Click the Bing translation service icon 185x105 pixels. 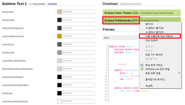pyautogui.click(x=142, y=65)
